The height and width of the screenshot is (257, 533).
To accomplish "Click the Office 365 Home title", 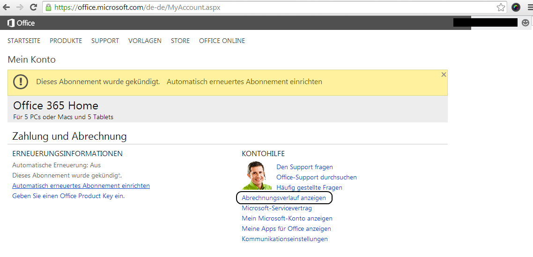I will [x=56, y=106].
